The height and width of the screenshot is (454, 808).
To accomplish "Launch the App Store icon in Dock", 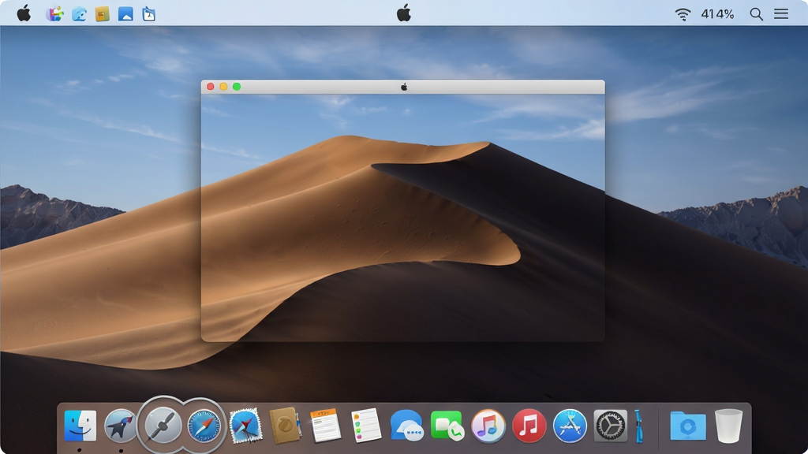I will tap(570, 426).
